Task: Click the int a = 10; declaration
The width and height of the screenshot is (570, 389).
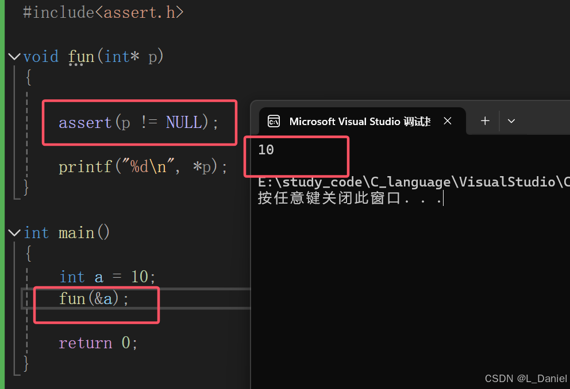Action: pyautogui.click(x=107, y=277)
